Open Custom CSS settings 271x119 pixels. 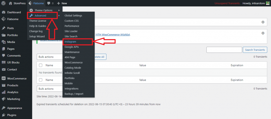click(x=71, y=21)
